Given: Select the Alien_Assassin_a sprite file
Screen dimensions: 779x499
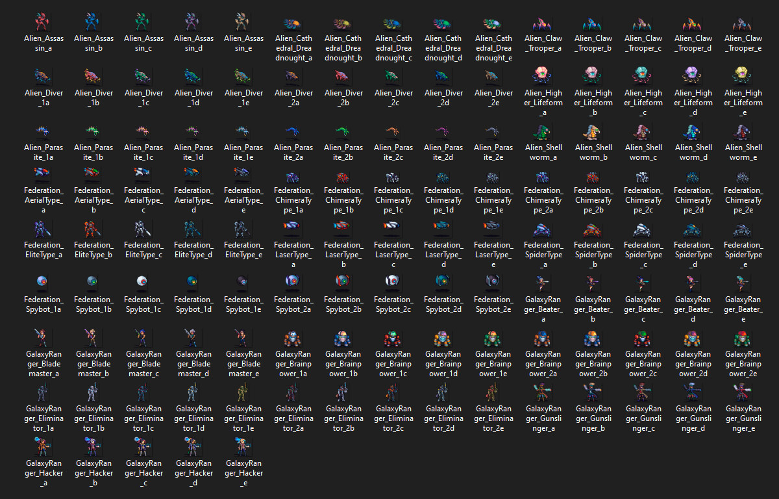Looking at the screenshot, I should (44, 23).
